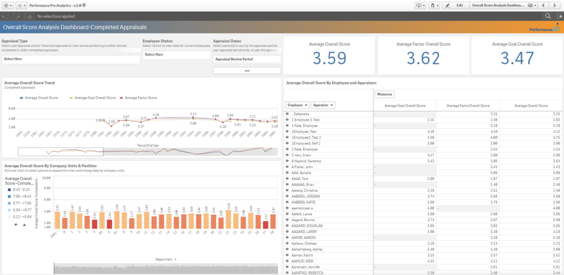
Task: Expand the '1 Employee 3, Test' row
Action: click(x=288, y=119)
